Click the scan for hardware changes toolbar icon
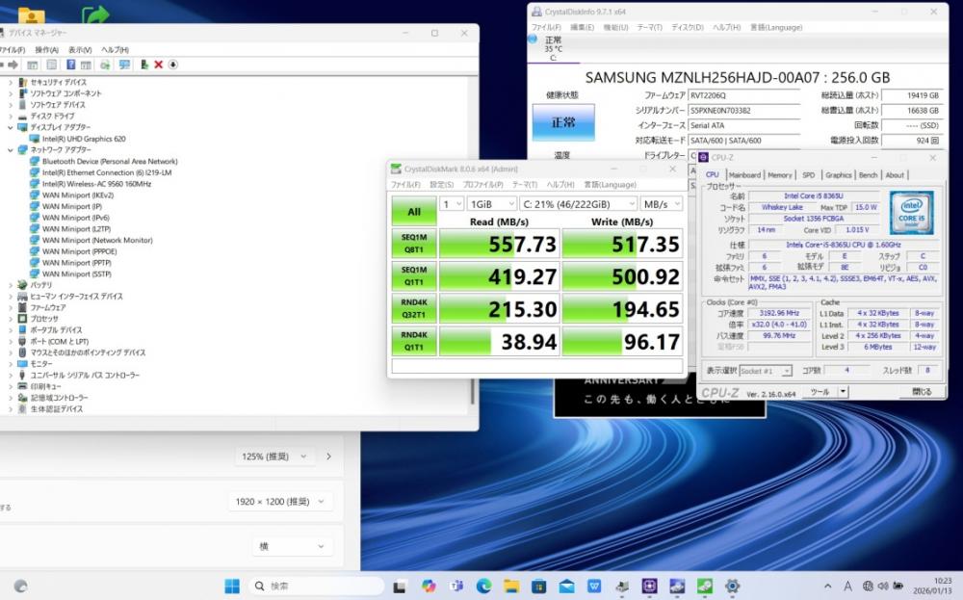The image size is (963, 600). click(x=124, y=65)
